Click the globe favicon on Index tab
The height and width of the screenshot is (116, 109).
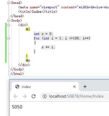click(x=17, y=87)
